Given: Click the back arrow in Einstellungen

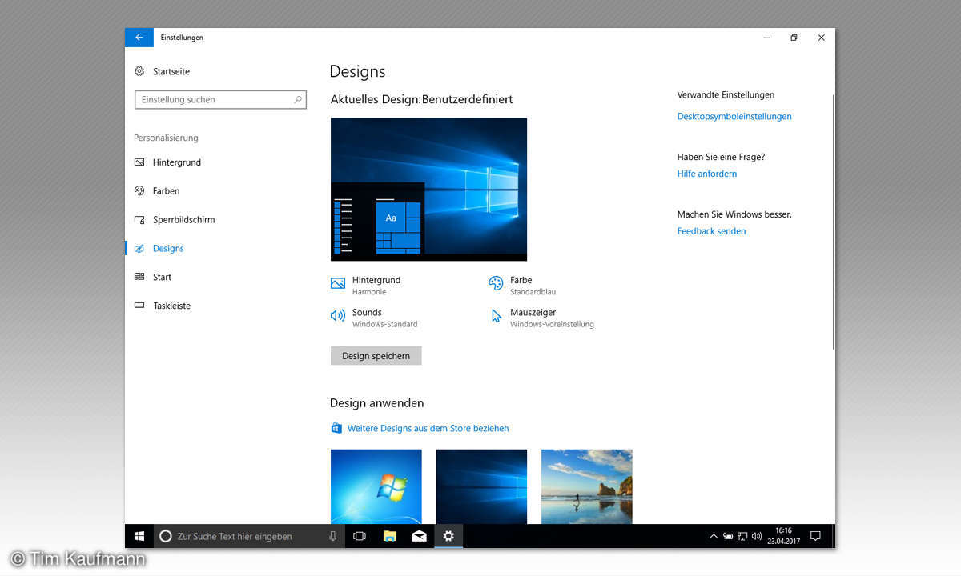Looking at the screenshot, I should point(139,38).
